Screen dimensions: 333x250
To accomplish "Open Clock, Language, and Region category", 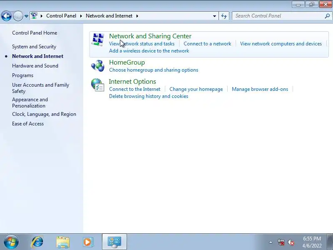I will (44, 114).
